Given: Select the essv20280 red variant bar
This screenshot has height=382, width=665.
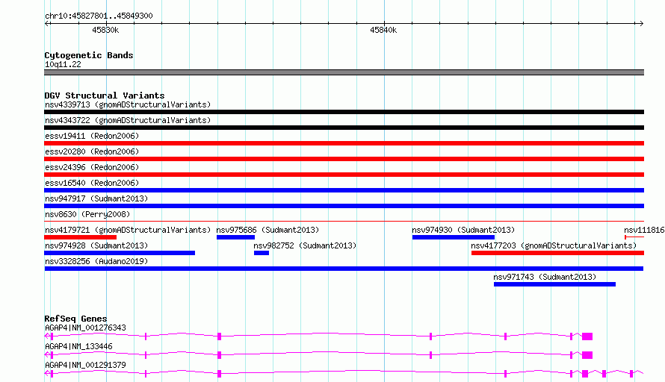Looking at the screenshot, I should tap(344, 159).
